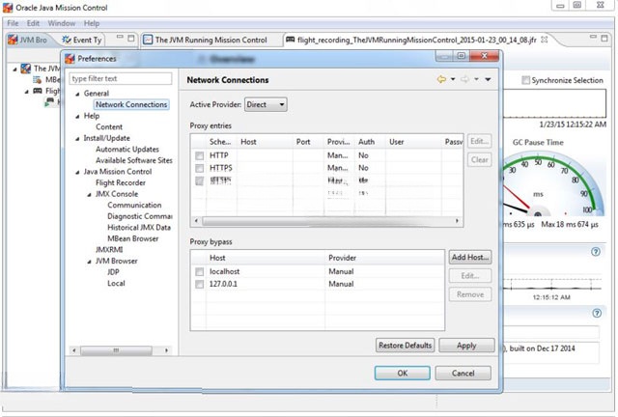Select Diagnostic Commands preference page
The image size is (618, 417).
point(140,216)
